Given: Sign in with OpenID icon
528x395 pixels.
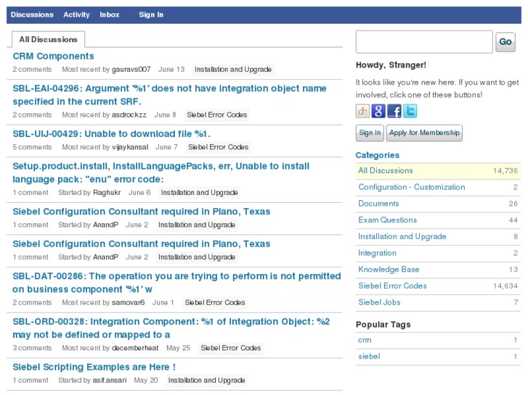Looking at the screenshot, I should (x=362, y=111).
